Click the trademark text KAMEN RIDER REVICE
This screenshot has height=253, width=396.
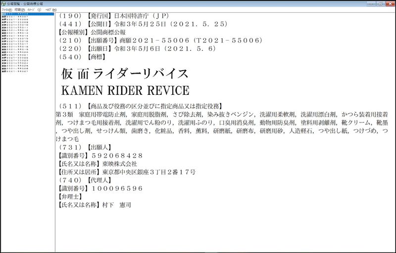pos(125,90)
